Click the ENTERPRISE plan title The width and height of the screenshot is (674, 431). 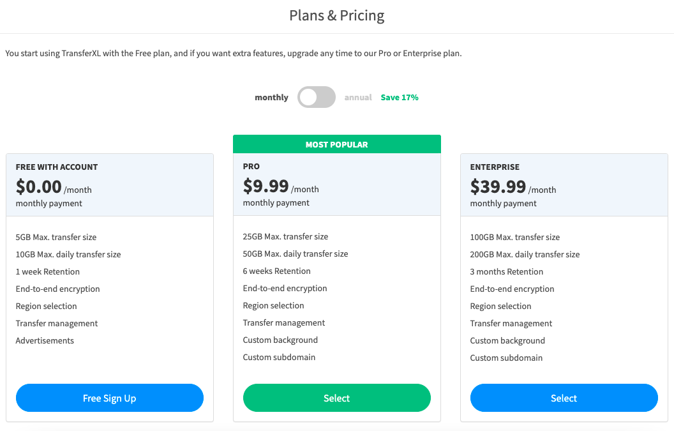[495, 167]
